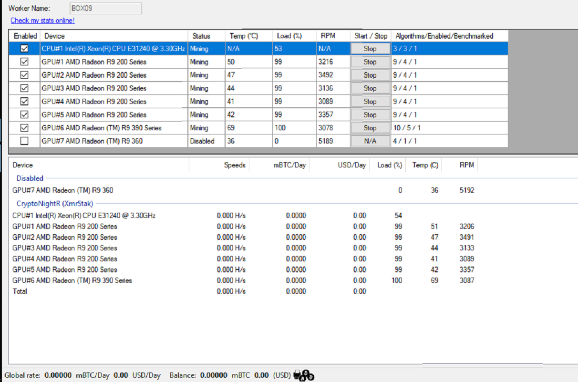The width and height of the screenshot is (578, 382).
Task: Click the RPM value 5192 in lower list
Action: 467,190
